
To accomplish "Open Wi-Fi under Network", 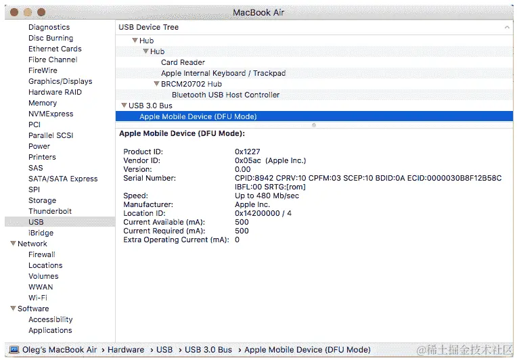I will point(38,298).
